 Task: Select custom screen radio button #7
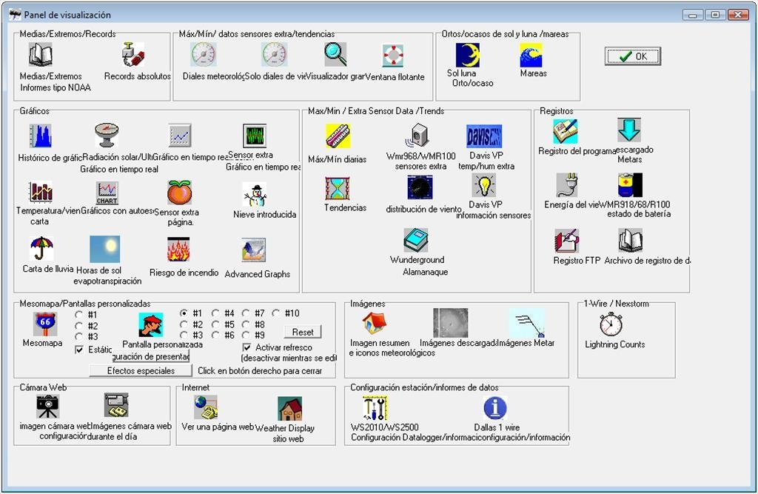246,313
